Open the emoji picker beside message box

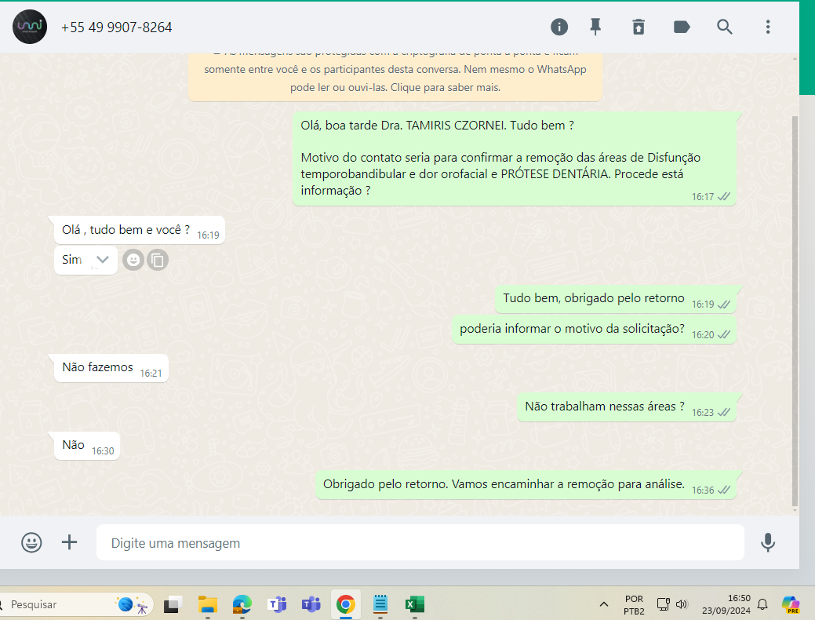31,542
